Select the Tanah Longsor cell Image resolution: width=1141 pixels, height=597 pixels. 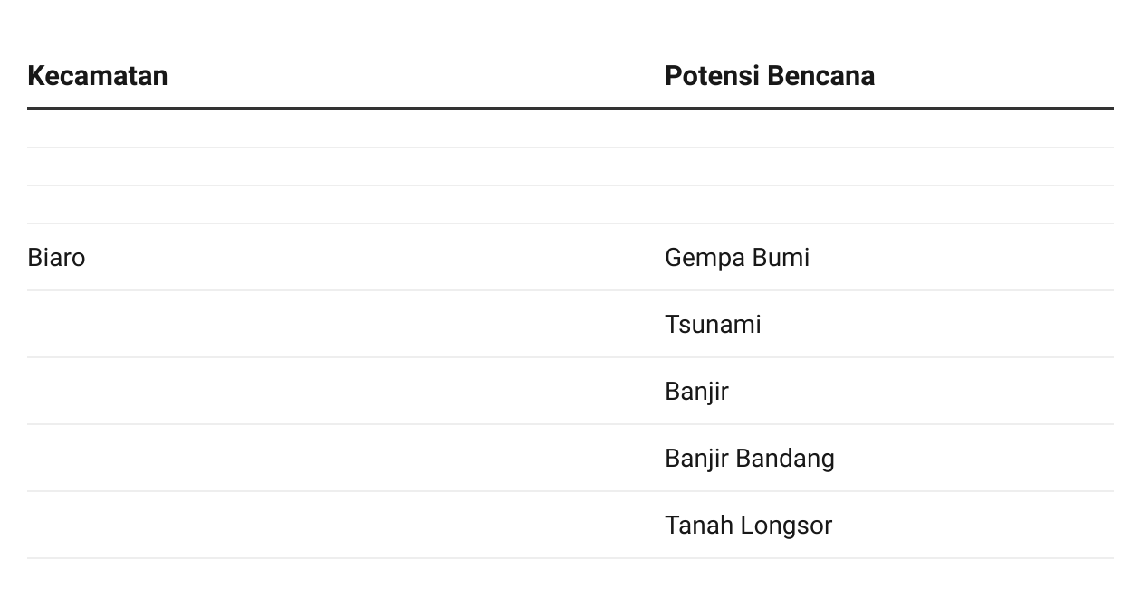[748, 526]
